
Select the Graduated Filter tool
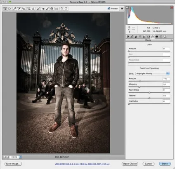tap(52, 9)
